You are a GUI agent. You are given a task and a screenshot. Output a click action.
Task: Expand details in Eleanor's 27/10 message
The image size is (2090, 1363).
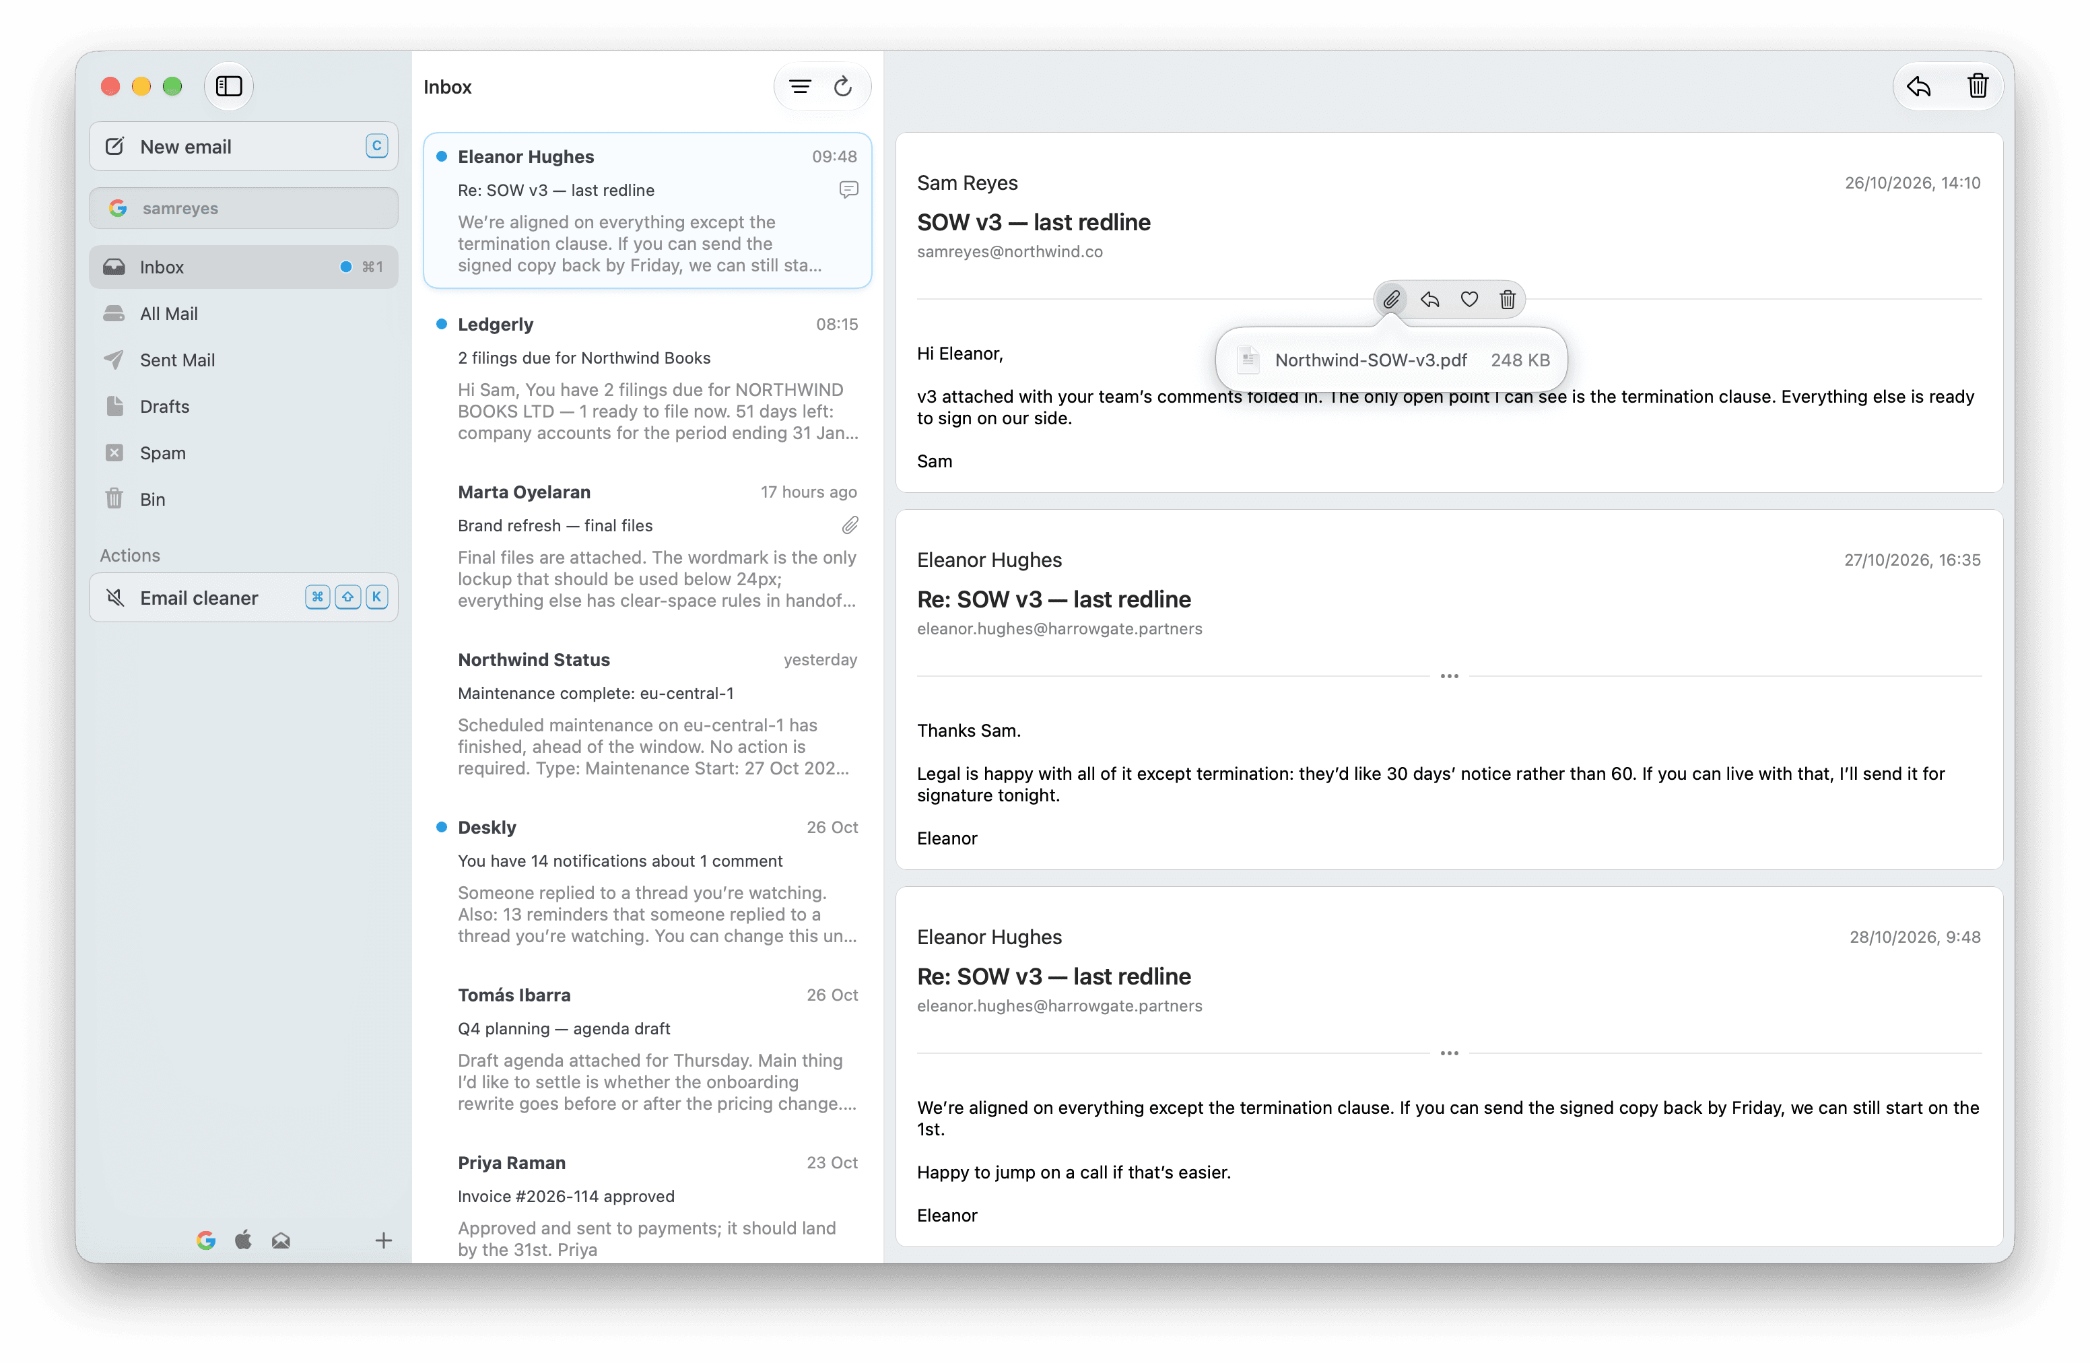(x=1450, y=676)
